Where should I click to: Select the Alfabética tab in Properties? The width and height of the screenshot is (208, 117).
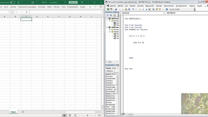pyautogui.click(x=110, y=71)
